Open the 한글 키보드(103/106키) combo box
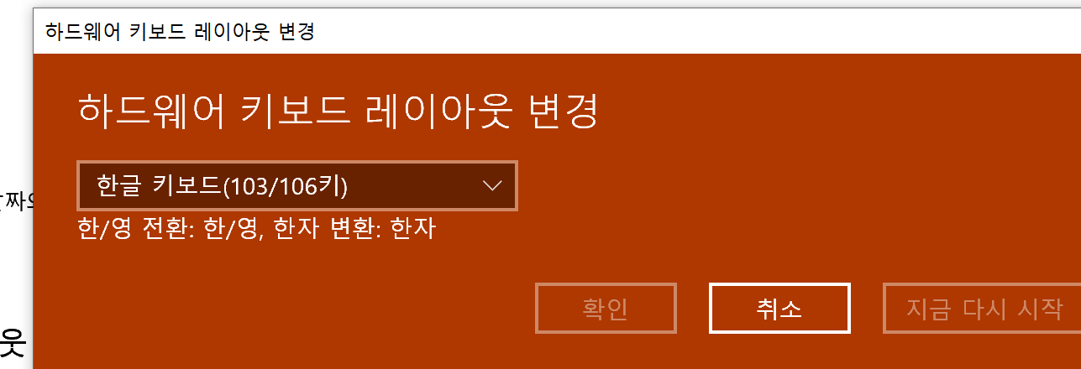 [297, 186]
